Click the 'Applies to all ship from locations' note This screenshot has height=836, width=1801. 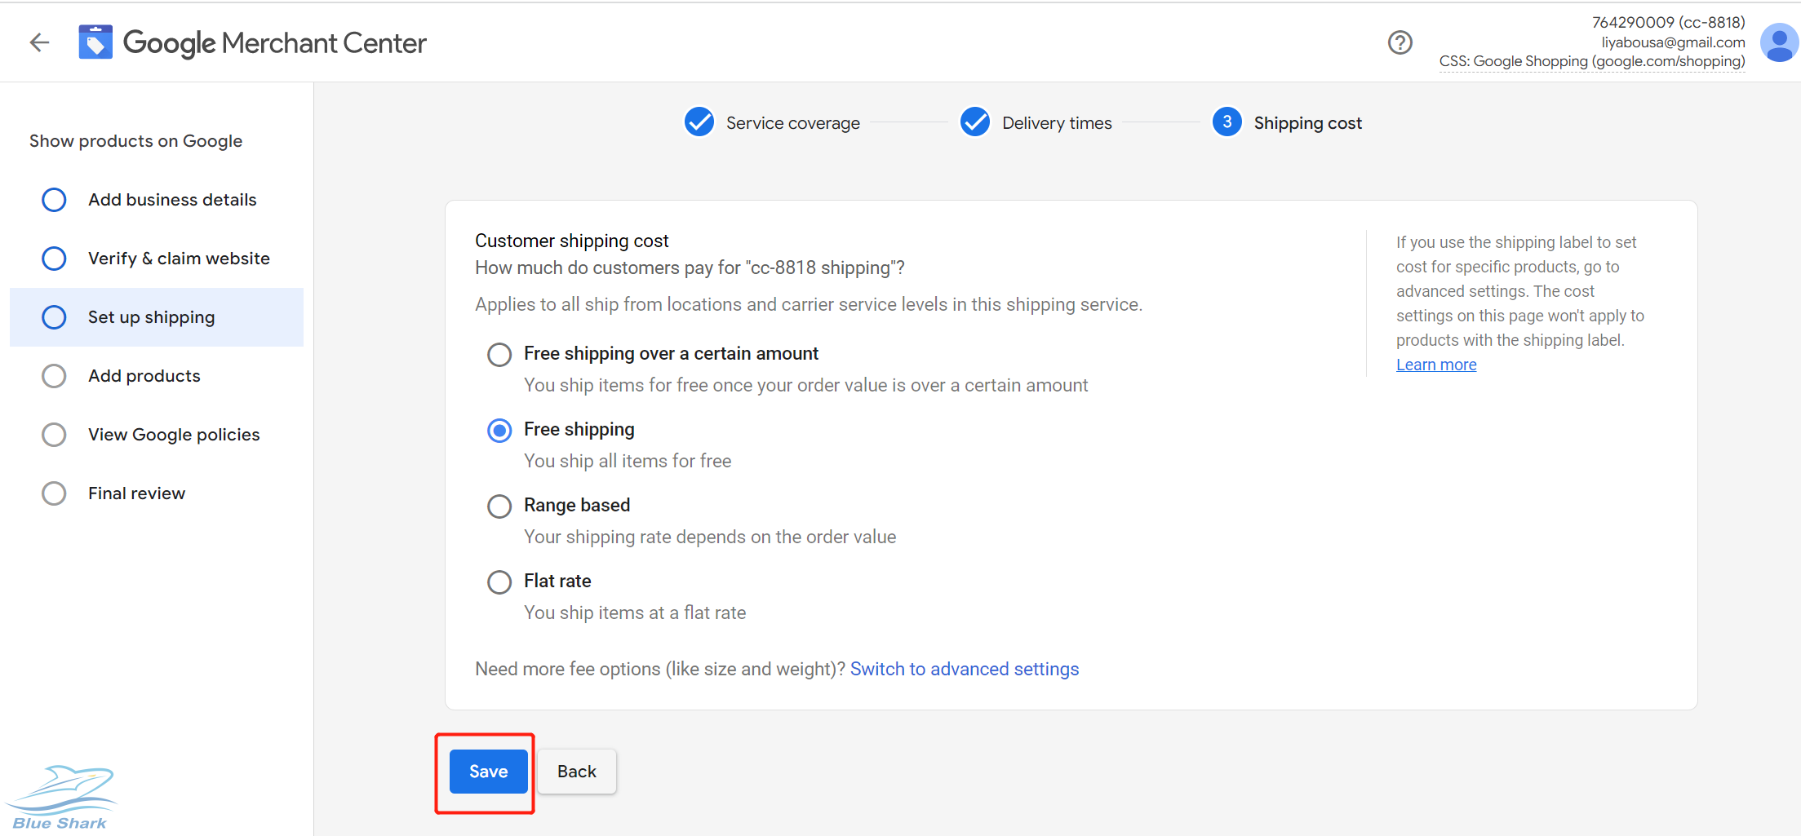pyautogui.click(x=809, y=304)
